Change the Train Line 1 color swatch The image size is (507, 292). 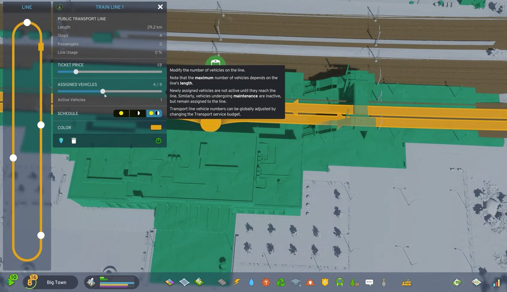point(156,127)
